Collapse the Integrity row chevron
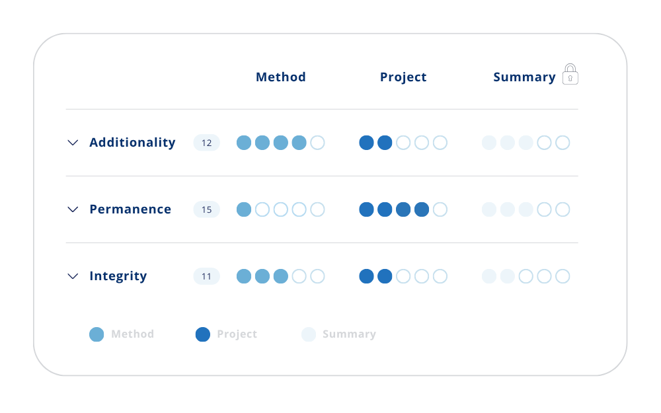Viewport: 661px width, 413px height. click(x=73, y=276)
